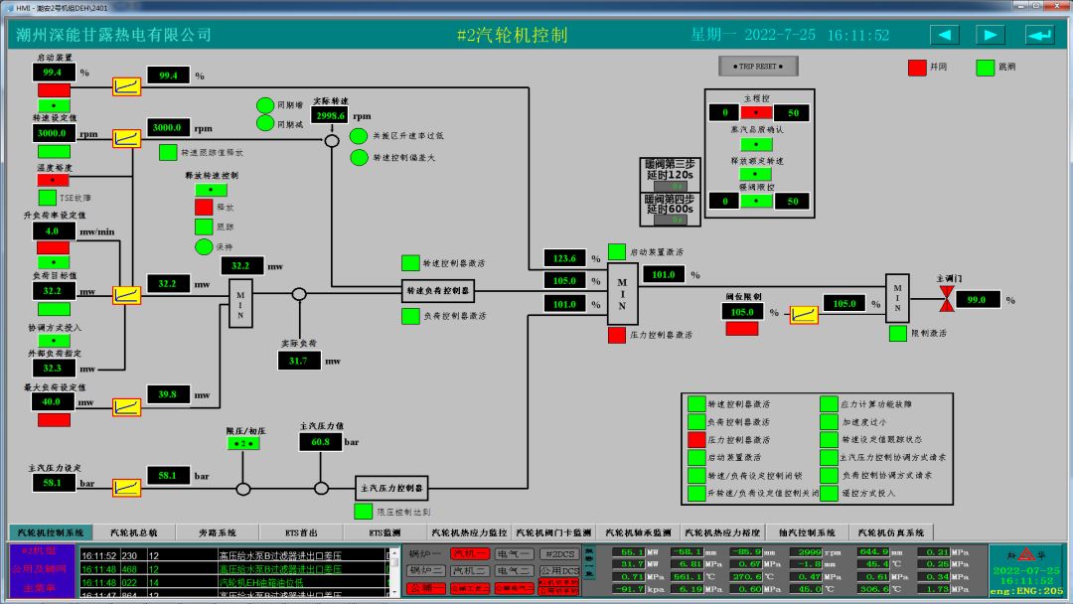The height and width of the screenshot is (604, 1073).
Task: Click the ramp icon next to 阀位限制
Action: (804, 315)
